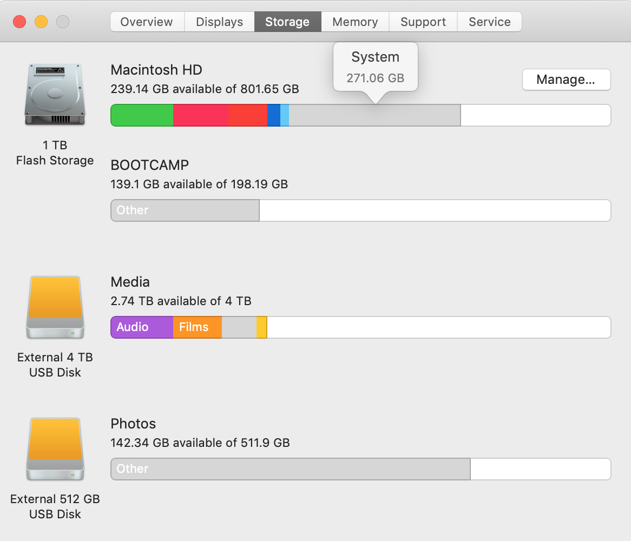Go to the Memory tab
Viewport: 631px width, 541px height.
coord(355,22)
